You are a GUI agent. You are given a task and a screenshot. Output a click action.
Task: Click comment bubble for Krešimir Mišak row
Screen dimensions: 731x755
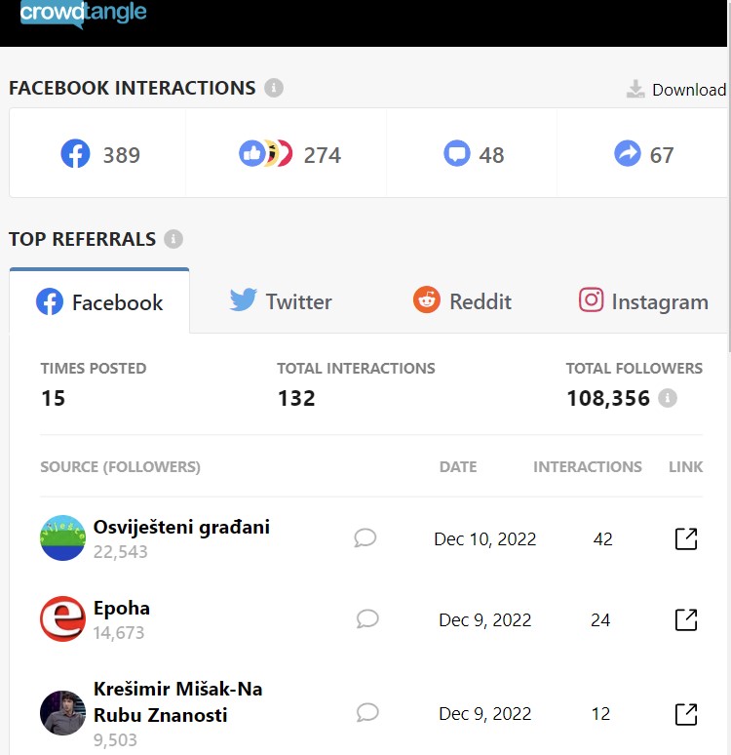367,713
